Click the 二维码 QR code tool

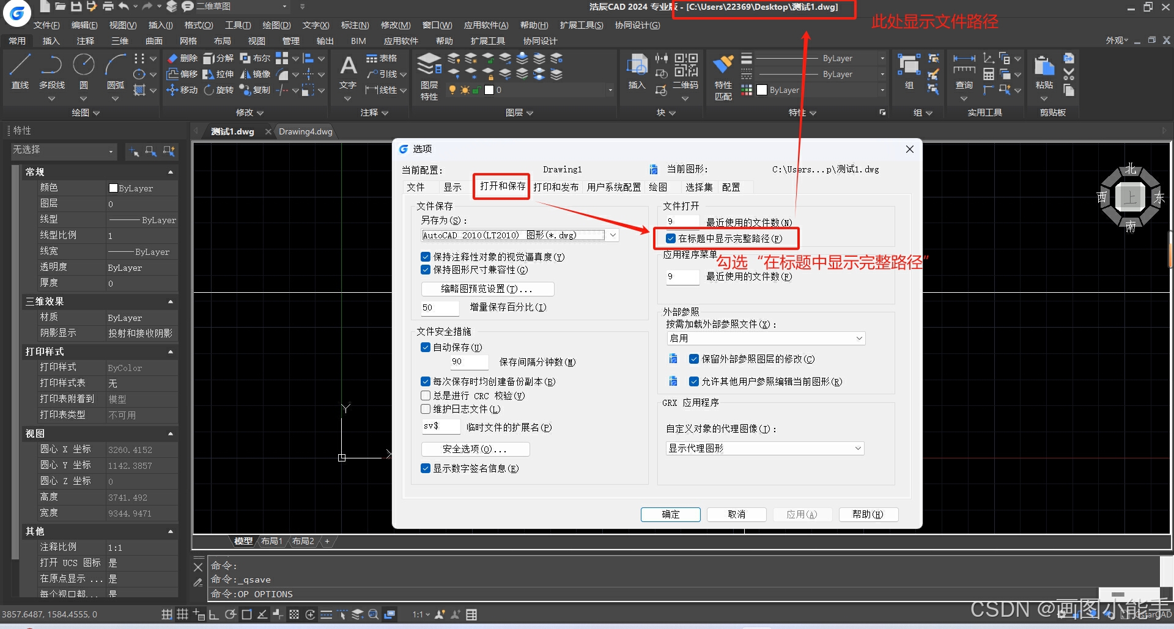coord(685,71)
